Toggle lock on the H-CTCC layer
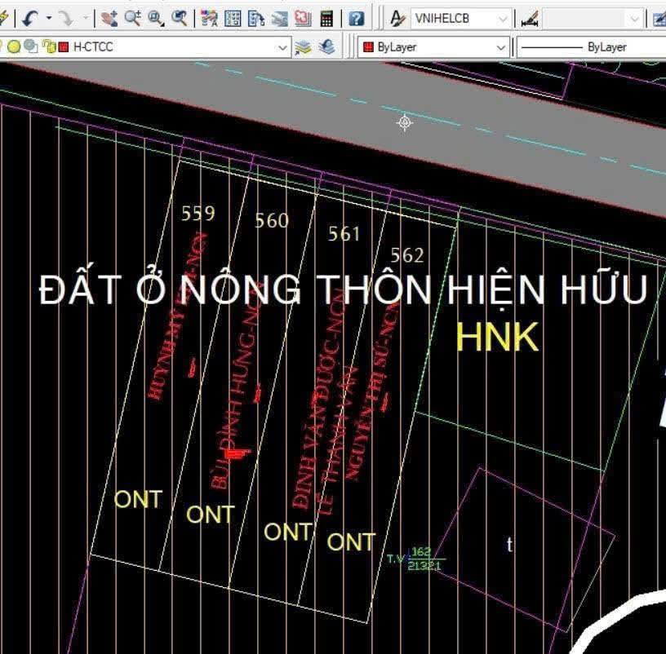The width and height of the screenshot is (666, 654). (48, 47)
